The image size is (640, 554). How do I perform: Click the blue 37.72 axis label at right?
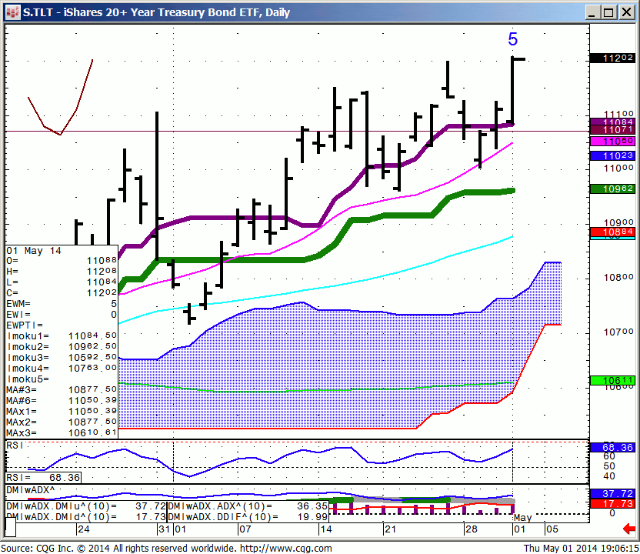click(612, 493)
